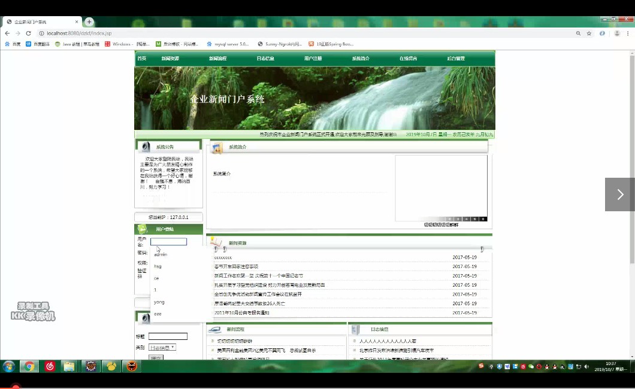Open 新闻资源 in the green navigation bar
This screenshot has height=389, width=635.
coord(170,59)
